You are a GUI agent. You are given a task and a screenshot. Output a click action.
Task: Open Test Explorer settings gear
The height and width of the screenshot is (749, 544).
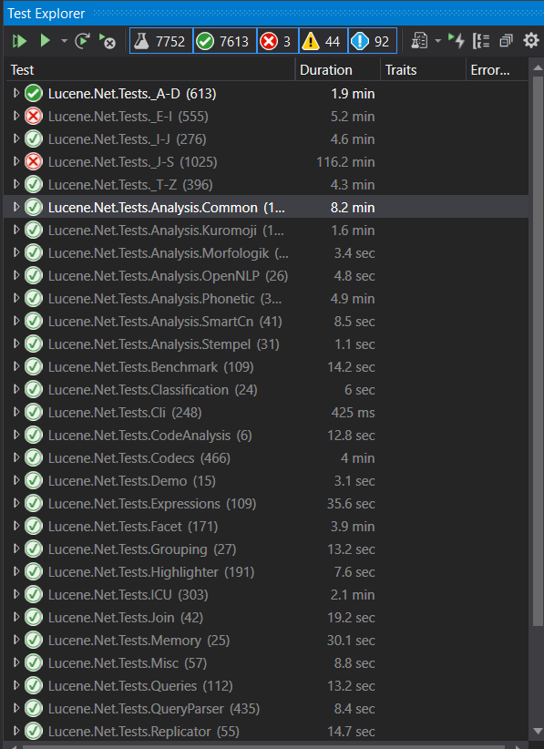[530, 41]
